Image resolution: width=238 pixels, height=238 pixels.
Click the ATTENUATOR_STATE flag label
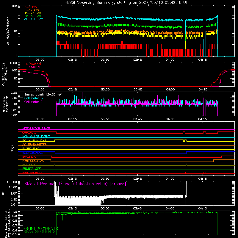[36, 129]
